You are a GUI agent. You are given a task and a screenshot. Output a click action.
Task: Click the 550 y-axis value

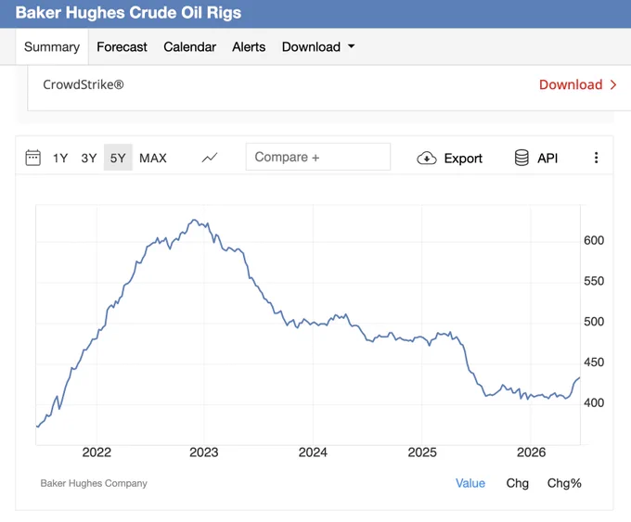coord(594,281)
